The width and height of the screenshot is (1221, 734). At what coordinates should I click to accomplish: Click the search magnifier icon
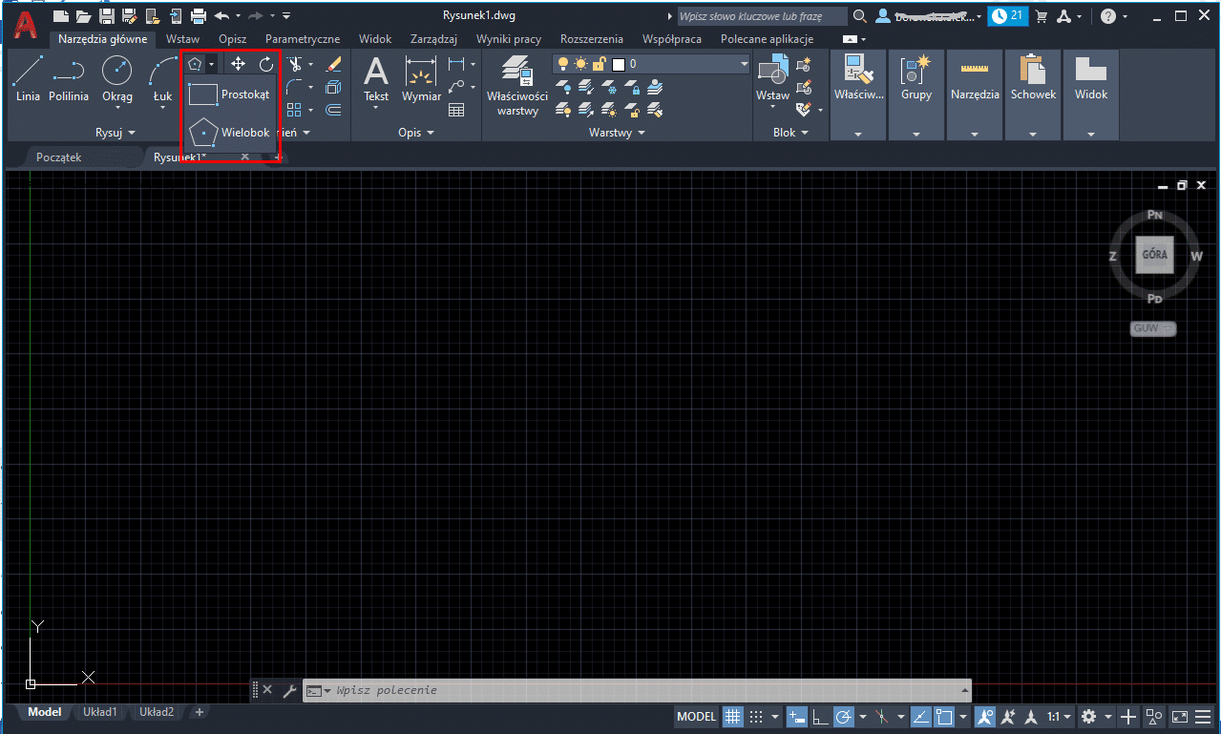coord(859,16)
